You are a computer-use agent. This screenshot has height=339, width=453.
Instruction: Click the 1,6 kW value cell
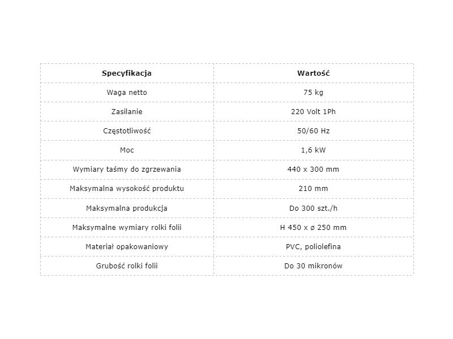(x=314, y=150)
